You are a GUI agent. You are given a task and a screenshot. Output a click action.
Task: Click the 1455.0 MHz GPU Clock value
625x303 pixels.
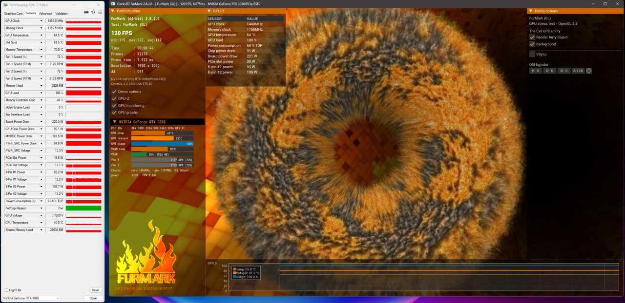pos(55,21)
